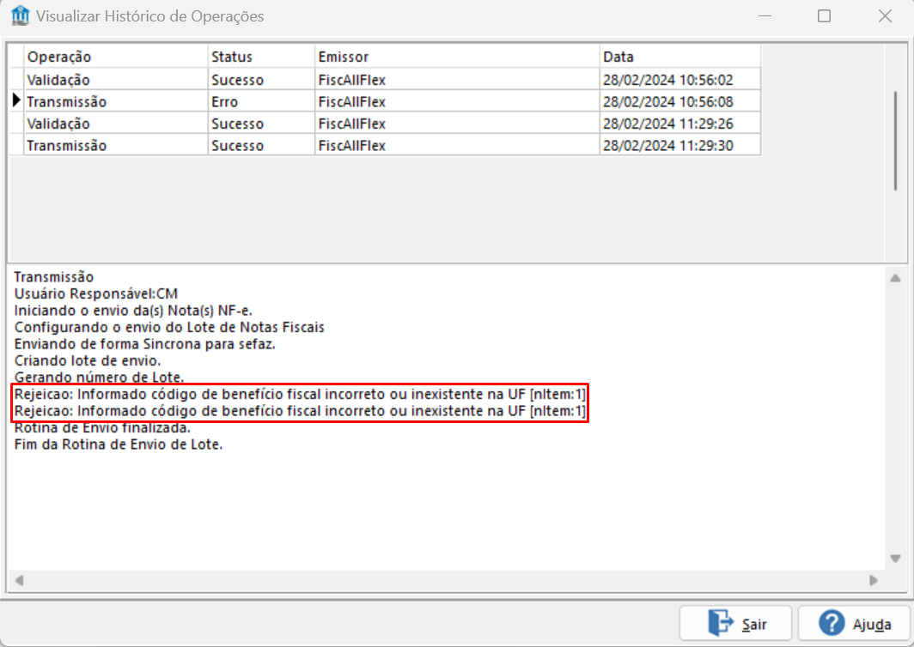The width and height of the screenshot is (914, 647).
Task: Click the row indicator arrow beside Transmissão
Action: 17,100
